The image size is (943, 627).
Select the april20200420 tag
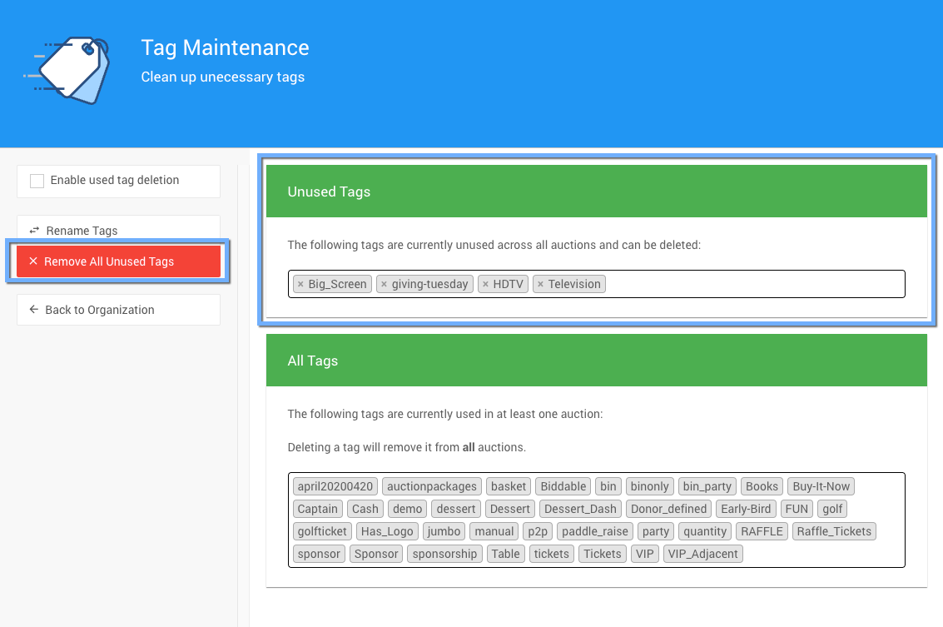[x=335, y=486]
